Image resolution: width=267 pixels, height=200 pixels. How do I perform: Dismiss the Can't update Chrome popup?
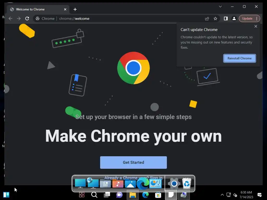pos(256,26)
